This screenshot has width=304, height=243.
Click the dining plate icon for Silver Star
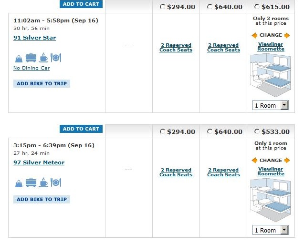tap(56, 58)
